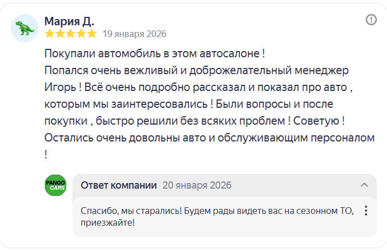Click the review line Покупали автомобиль в этом автосалоне
387x251 pixels.
[x=155, y=53]
